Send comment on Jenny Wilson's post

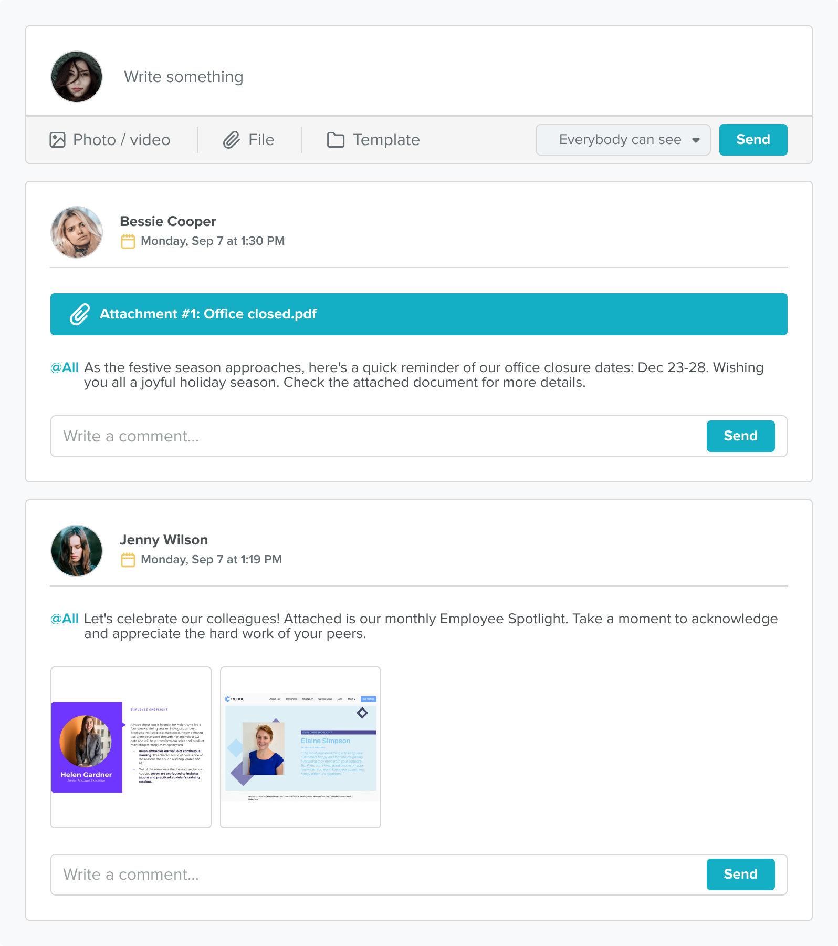click(x=740, y=875)
